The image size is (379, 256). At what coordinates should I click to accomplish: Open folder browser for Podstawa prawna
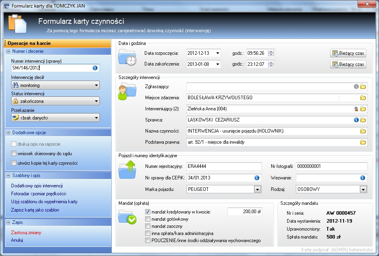(x=363, y=142)
